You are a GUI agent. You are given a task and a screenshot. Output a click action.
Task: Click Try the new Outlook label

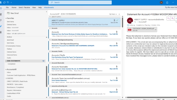coord(171,7)
